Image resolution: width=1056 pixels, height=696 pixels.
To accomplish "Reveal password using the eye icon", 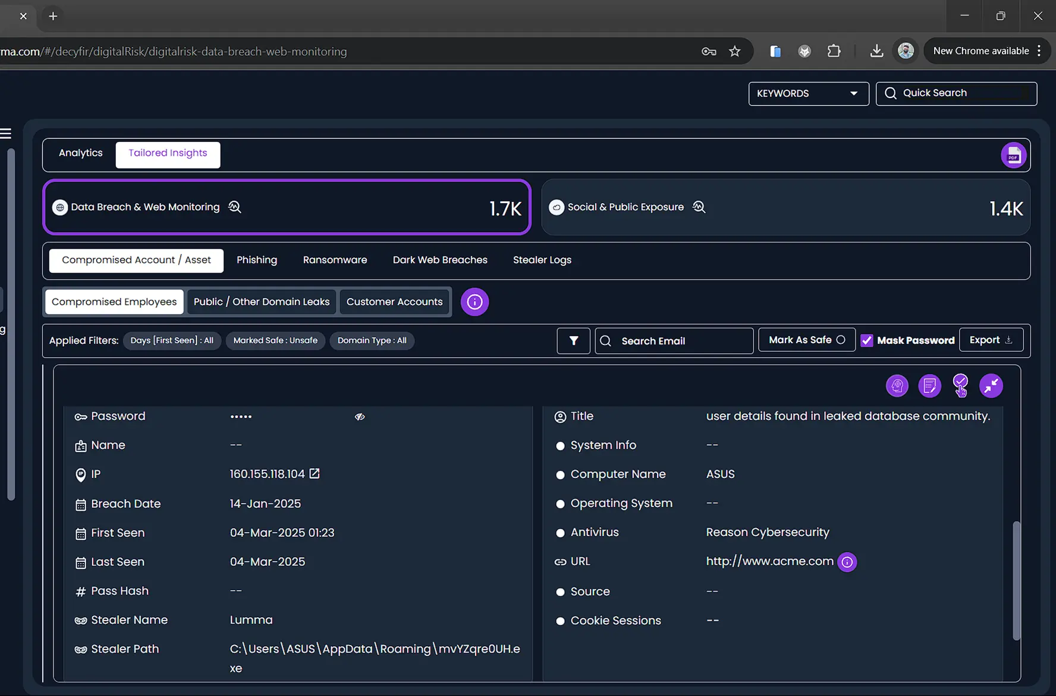I will point(360,417).
